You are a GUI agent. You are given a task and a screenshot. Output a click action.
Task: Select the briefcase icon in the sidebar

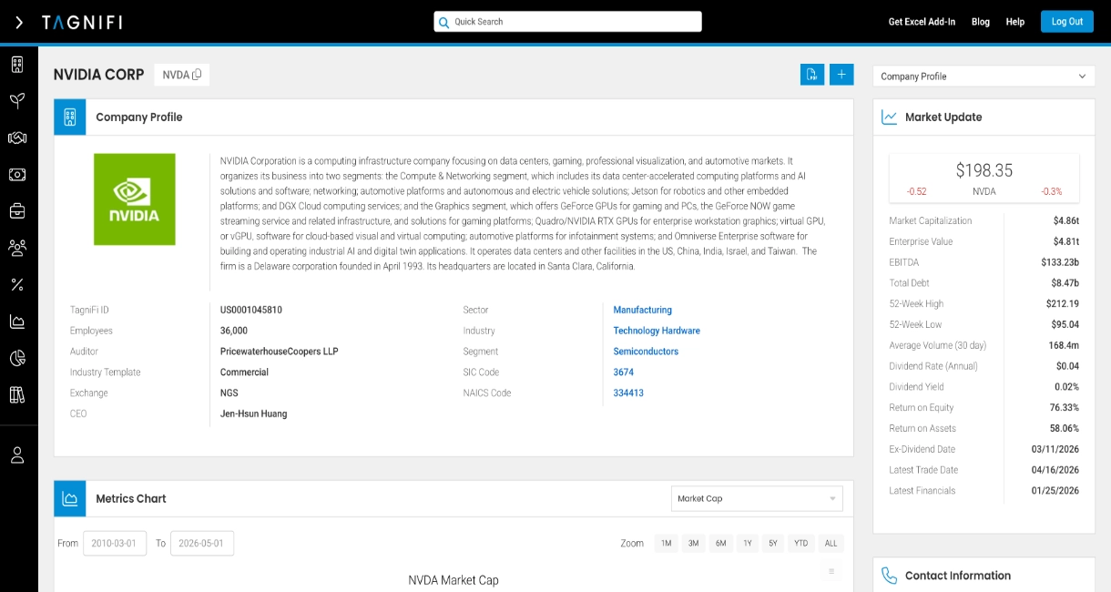coord(17,211)
